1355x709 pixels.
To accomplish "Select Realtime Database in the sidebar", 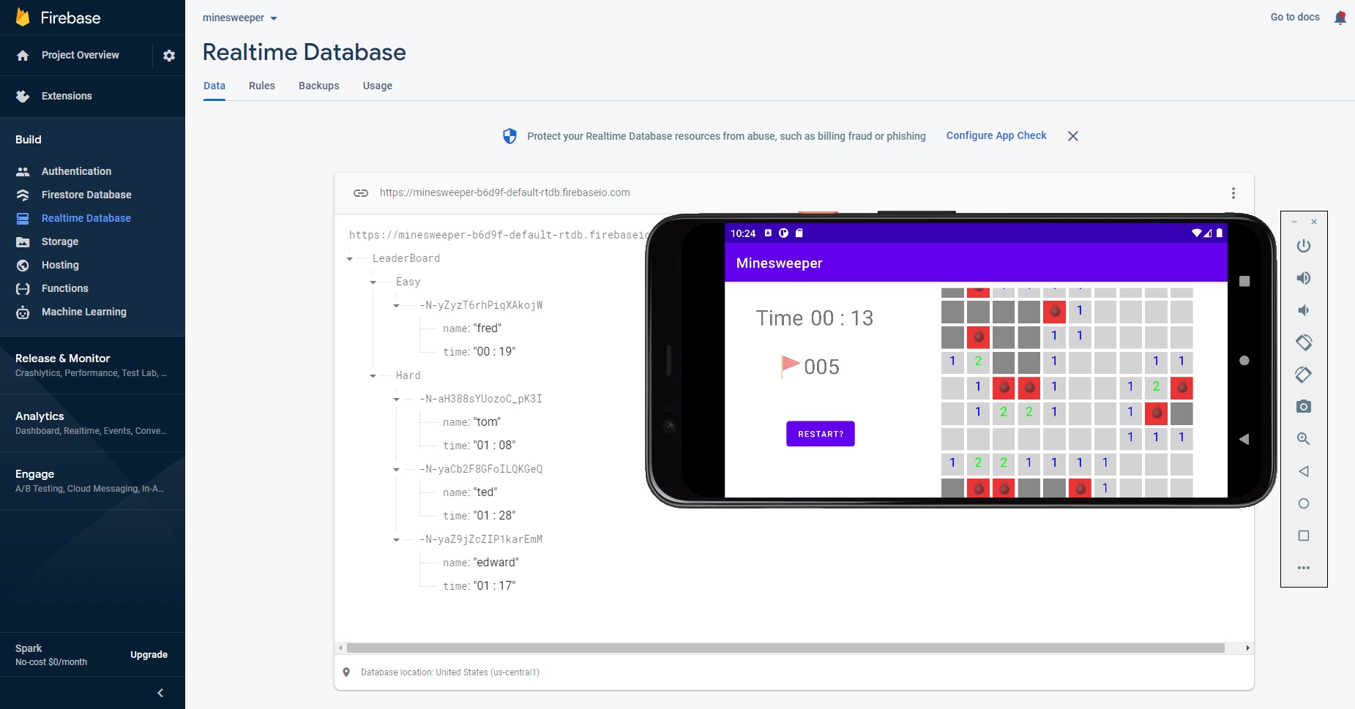I will [x=86, y=218].
